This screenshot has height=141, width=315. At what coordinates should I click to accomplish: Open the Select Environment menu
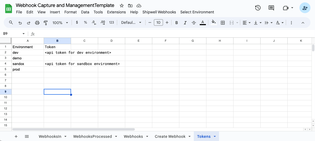(x=197, y=12)
